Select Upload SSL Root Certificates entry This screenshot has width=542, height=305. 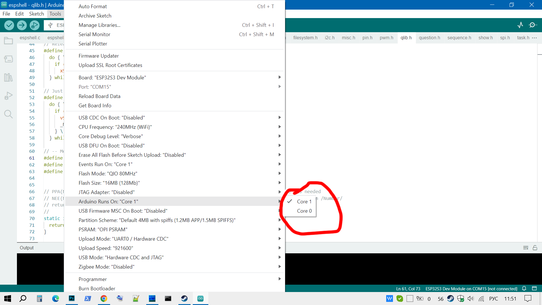click(x=174, y=65)
